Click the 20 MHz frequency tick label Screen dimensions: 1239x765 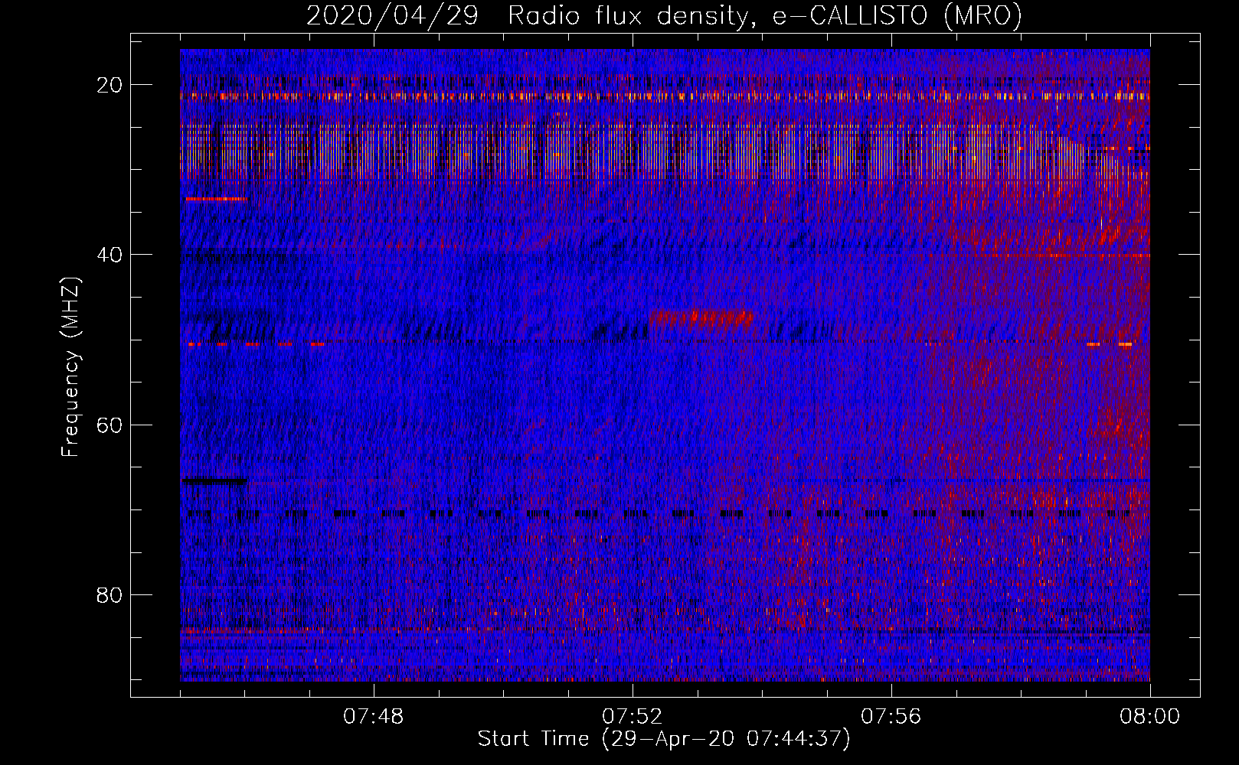click(110, 84)
